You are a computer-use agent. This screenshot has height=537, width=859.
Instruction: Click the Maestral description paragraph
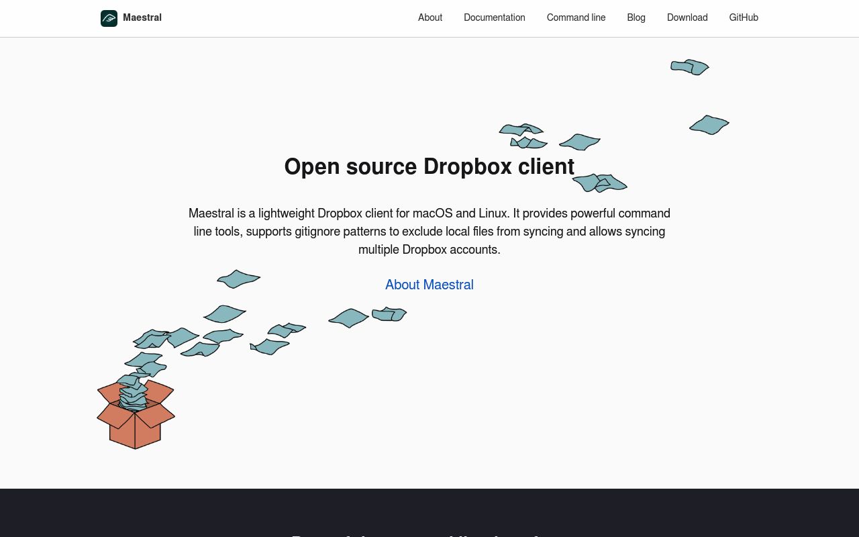tap(429, 231)
